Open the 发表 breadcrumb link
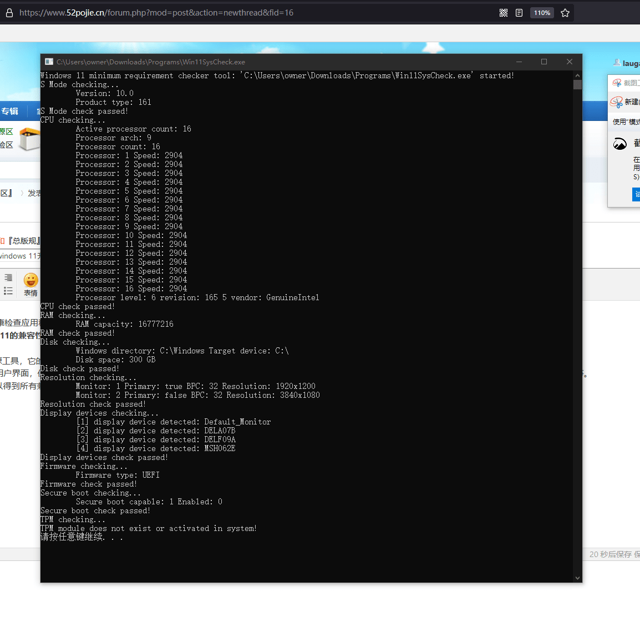This screenshot has width=640, height=617. 34,193
